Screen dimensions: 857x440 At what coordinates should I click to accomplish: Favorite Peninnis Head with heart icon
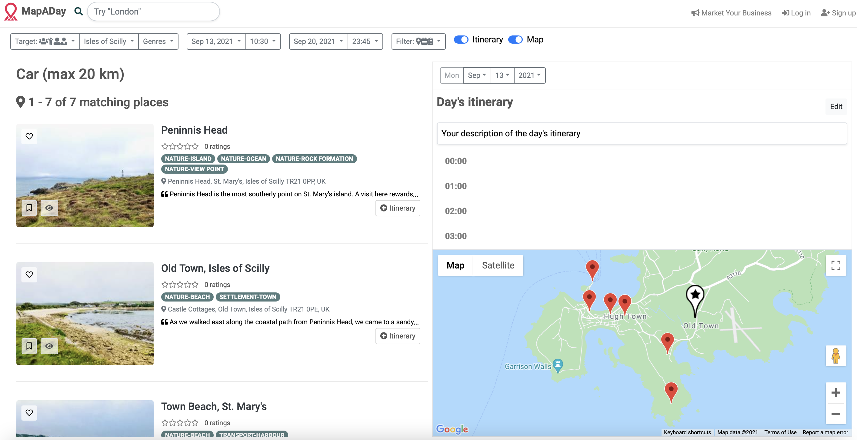coord(29,136)
